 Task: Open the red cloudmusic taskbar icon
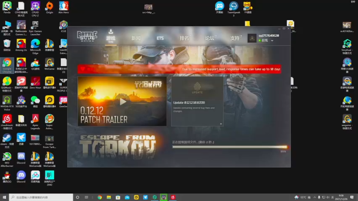173,197
